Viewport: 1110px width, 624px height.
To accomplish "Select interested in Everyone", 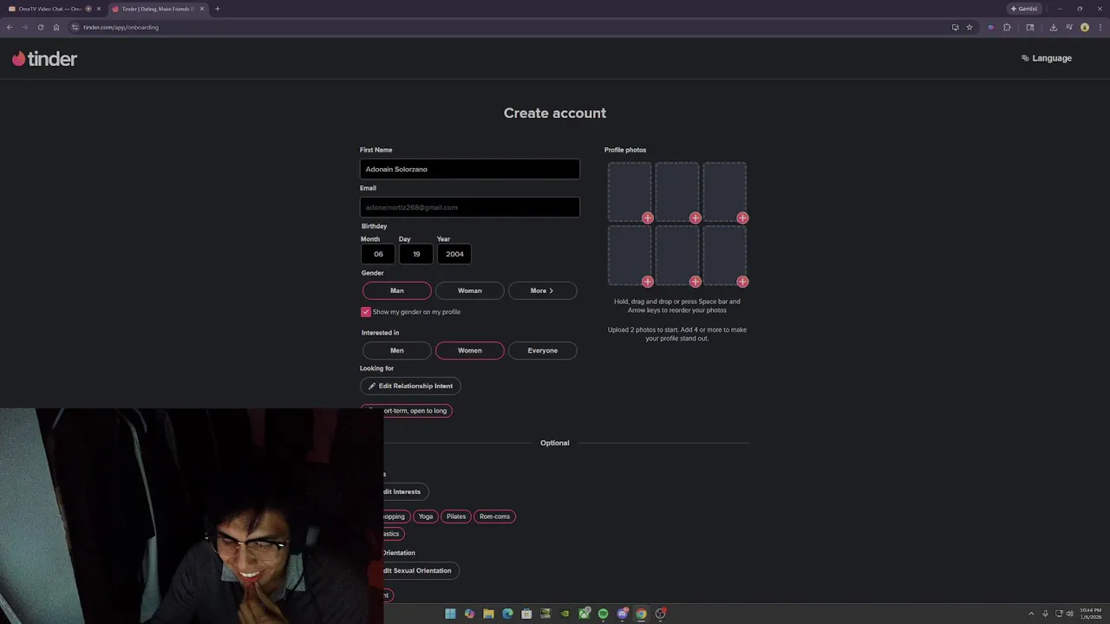I will 543,350.
